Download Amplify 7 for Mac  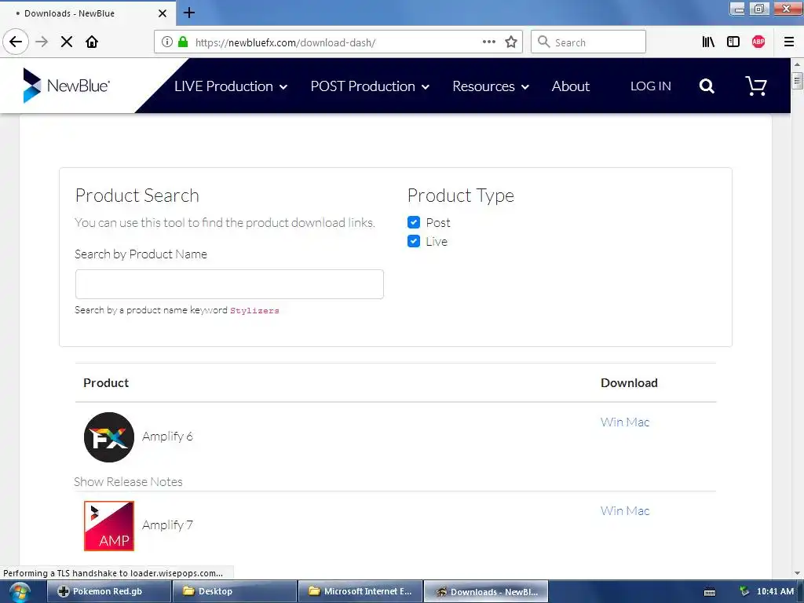[638, 510]
